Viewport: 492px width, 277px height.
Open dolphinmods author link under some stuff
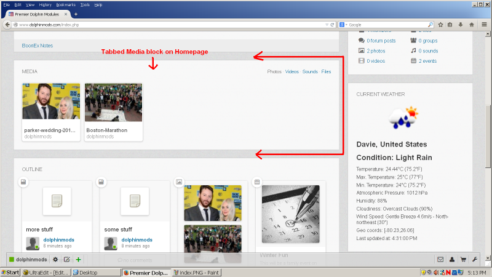click(x=137, y=239)
